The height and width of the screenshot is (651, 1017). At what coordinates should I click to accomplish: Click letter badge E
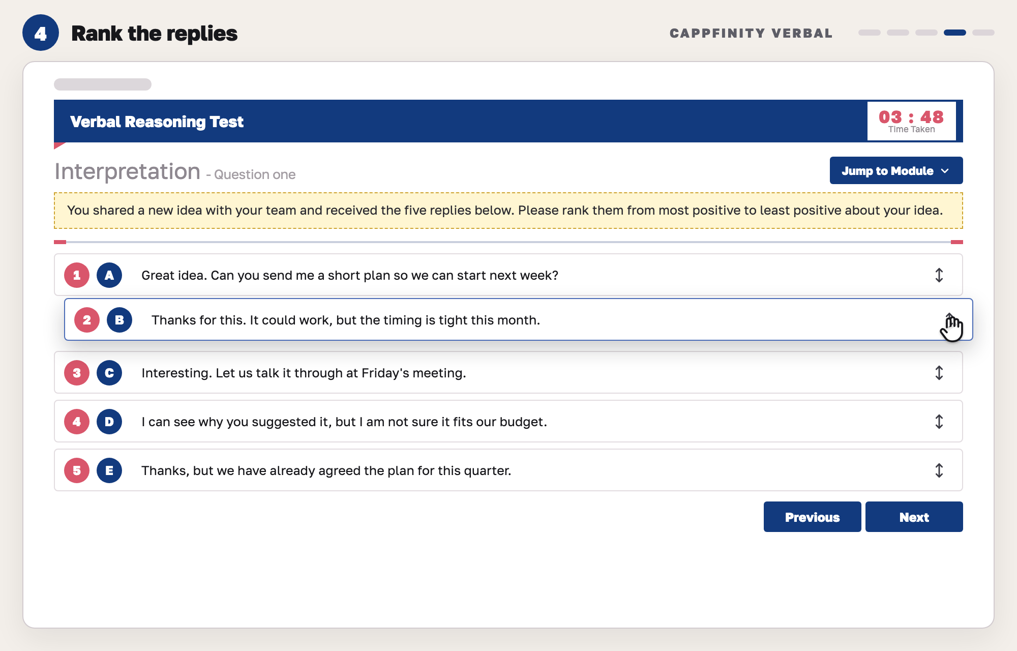coord(109,470)
